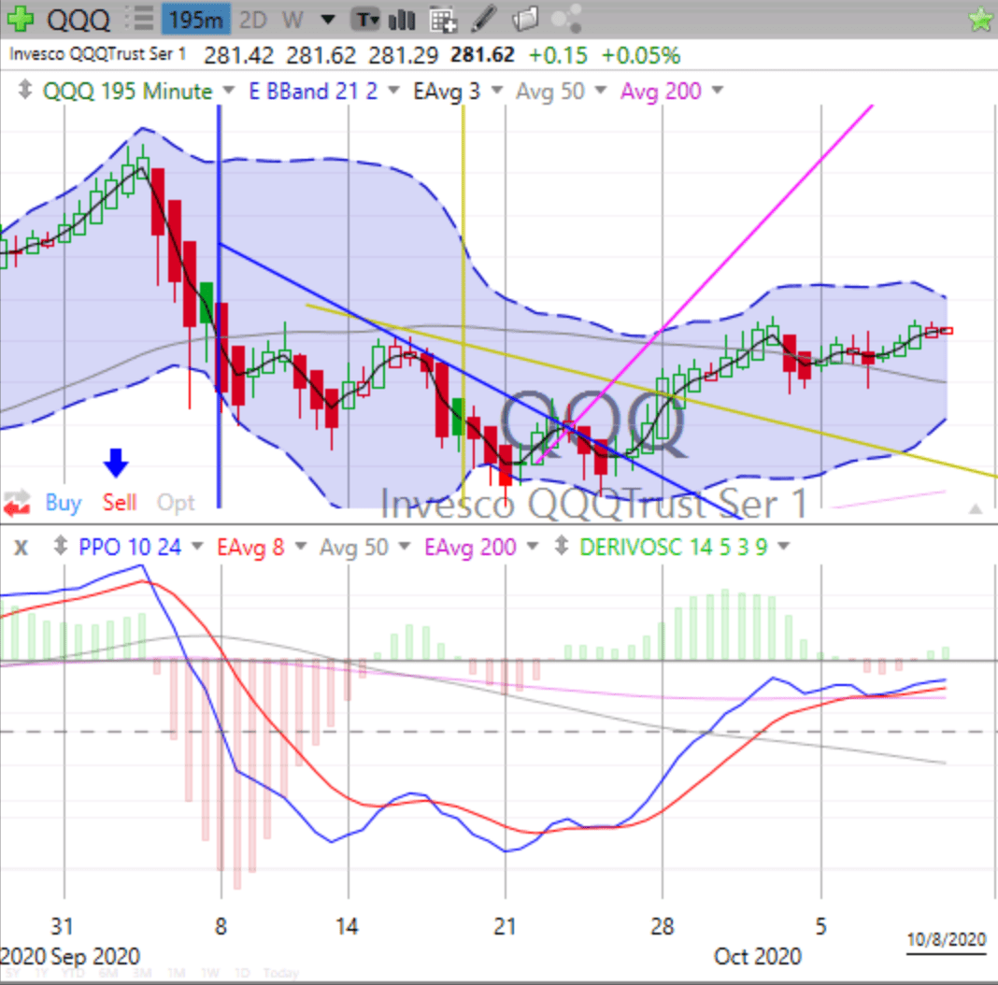Click the red Sell button
The height and width of the screenshot is (985, 998).
[120, 503]
